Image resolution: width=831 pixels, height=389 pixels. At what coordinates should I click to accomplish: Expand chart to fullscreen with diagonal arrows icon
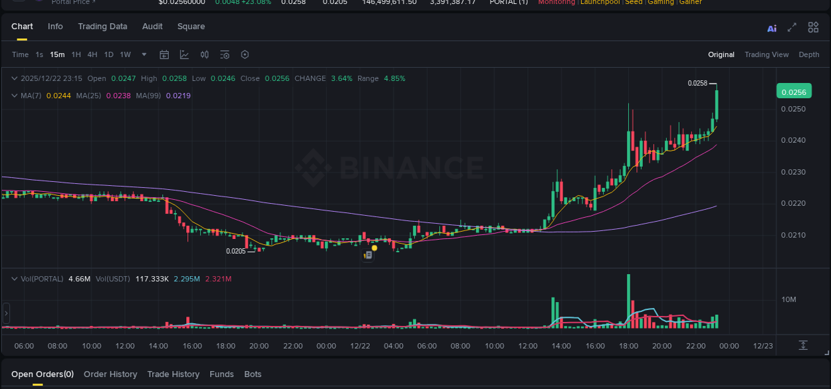click(792, 27)
